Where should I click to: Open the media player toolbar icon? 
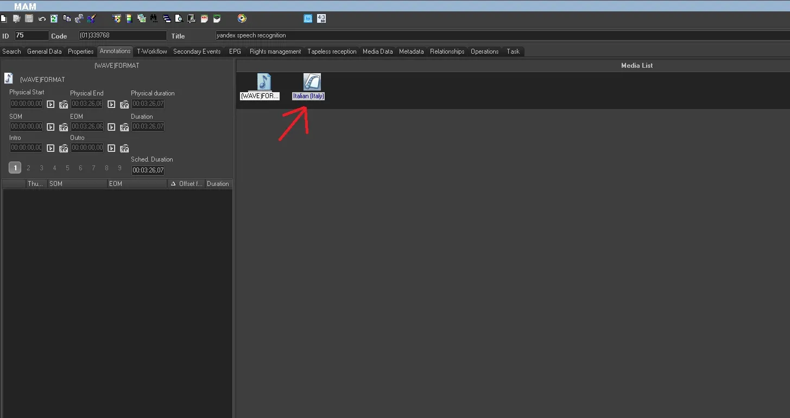(242, 18)
